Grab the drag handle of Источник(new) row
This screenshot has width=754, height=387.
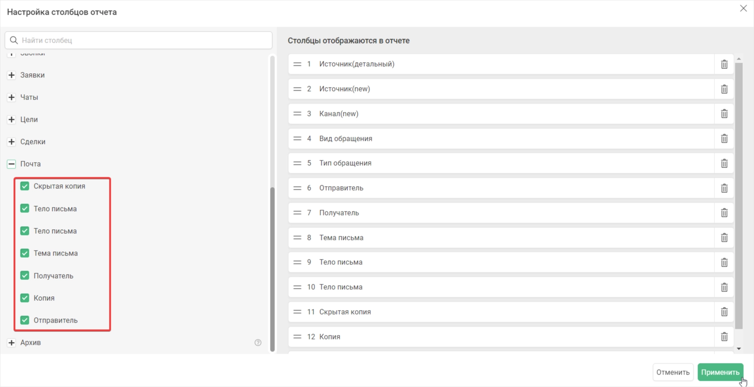[297, 89]
